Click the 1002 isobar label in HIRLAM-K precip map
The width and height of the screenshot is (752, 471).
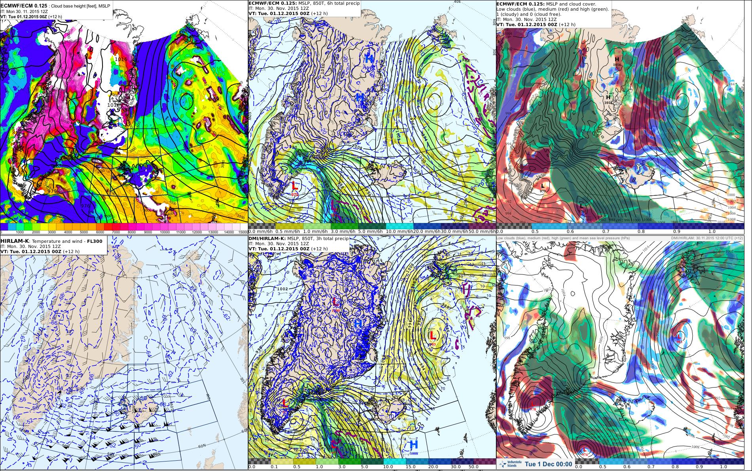tap(283, 289)
